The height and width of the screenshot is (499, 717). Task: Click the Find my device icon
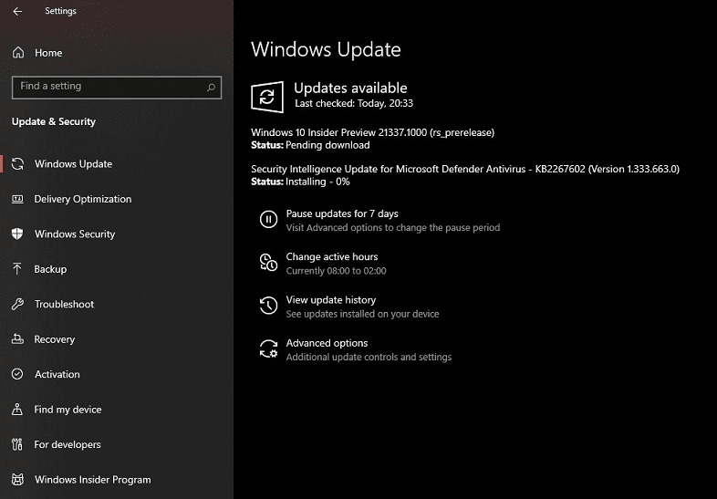pos(17,409)
